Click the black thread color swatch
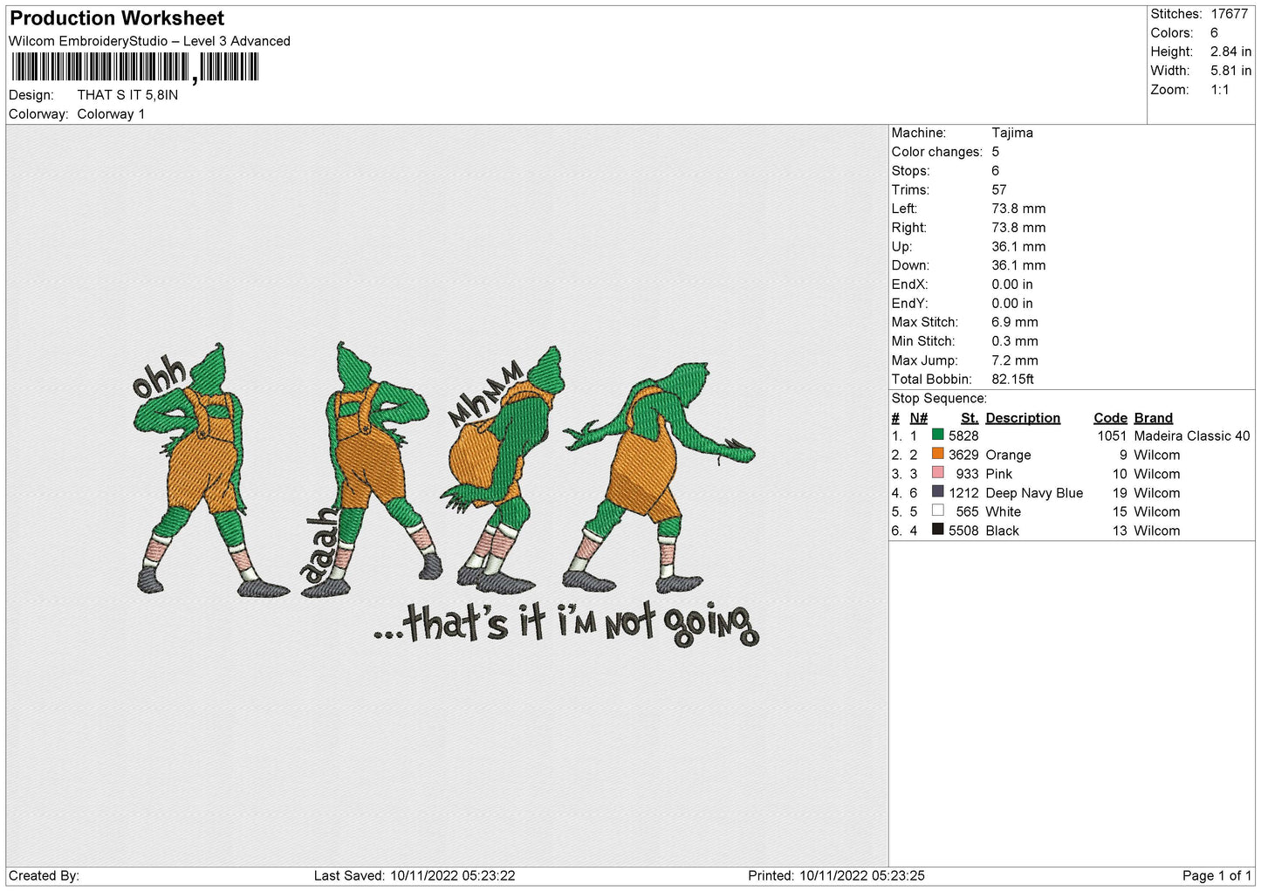This screenshot has height=891, width=1261. 937,530
